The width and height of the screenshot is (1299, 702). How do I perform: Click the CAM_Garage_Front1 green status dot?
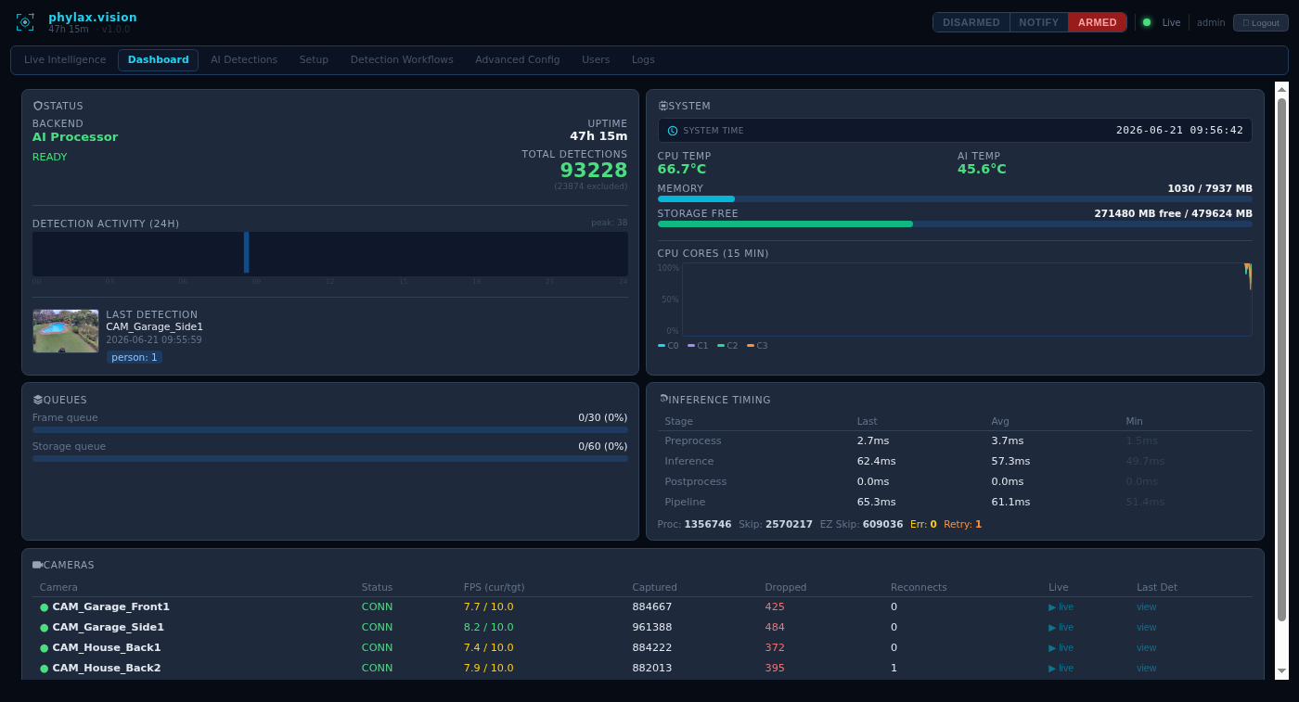[44, 606]
